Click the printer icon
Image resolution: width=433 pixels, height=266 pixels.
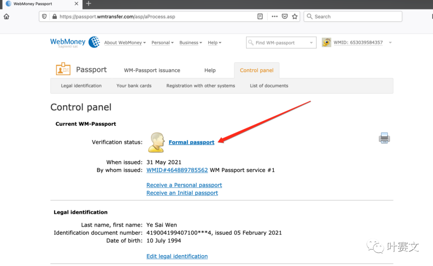[x=384, y=138]
